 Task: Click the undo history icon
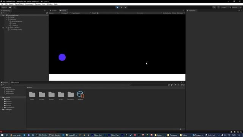coord(214,7)
